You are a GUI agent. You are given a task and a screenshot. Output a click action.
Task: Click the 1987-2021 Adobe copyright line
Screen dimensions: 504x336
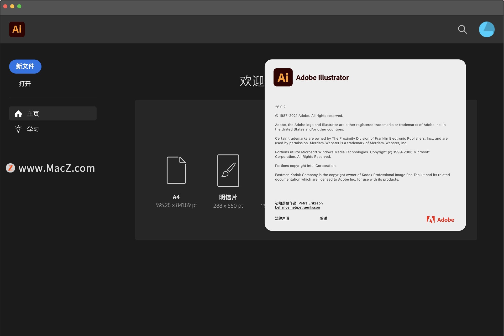coord(309,116)
